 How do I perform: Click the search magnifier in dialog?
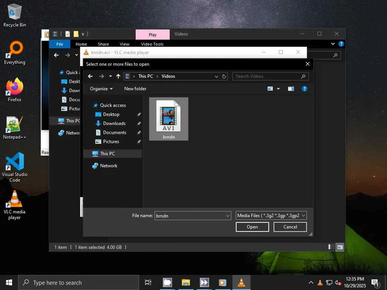tap(303, 76)
